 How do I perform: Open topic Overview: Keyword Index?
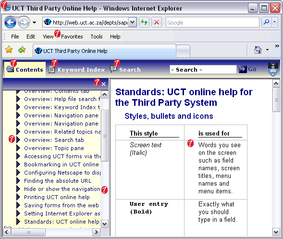pos(62,107)
